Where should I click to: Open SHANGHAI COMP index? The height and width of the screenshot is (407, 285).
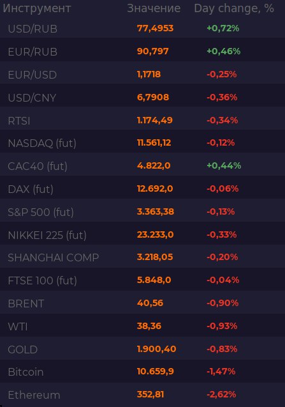point(54,257)
